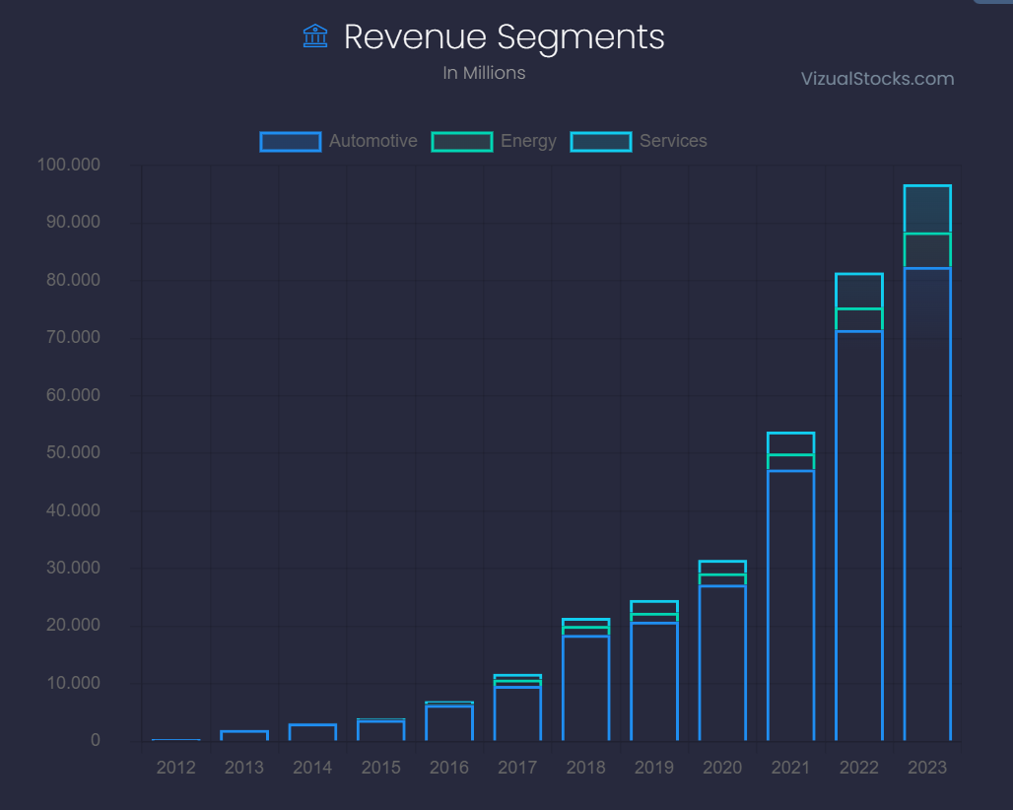Select the 2023 Energy bar segment
This screenshot has height=810, width=1013.
pos(927,250)
